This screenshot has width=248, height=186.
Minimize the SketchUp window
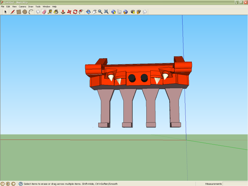tap(237, 2)
